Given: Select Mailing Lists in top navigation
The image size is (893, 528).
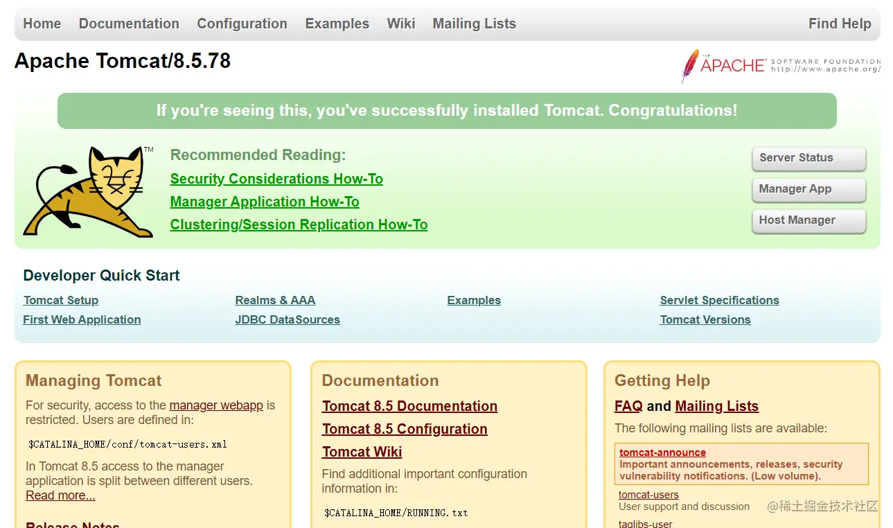Looking at the screenshot, I should pyautogui.click(x=475, y=24).
